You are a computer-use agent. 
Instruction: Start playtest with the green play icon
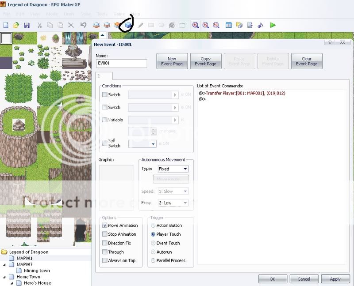pyautogui.click(x=273, y=25)
